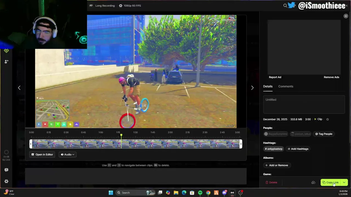
Task: Delete the clip using Delete button
Action: pyautogui.click(x=271, y=182)
